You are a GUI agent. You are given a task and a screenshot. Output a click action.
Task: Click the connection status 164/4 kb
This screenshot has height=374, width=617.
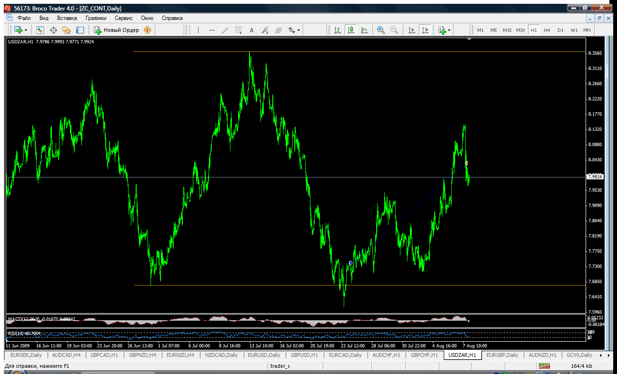point(581,366)
